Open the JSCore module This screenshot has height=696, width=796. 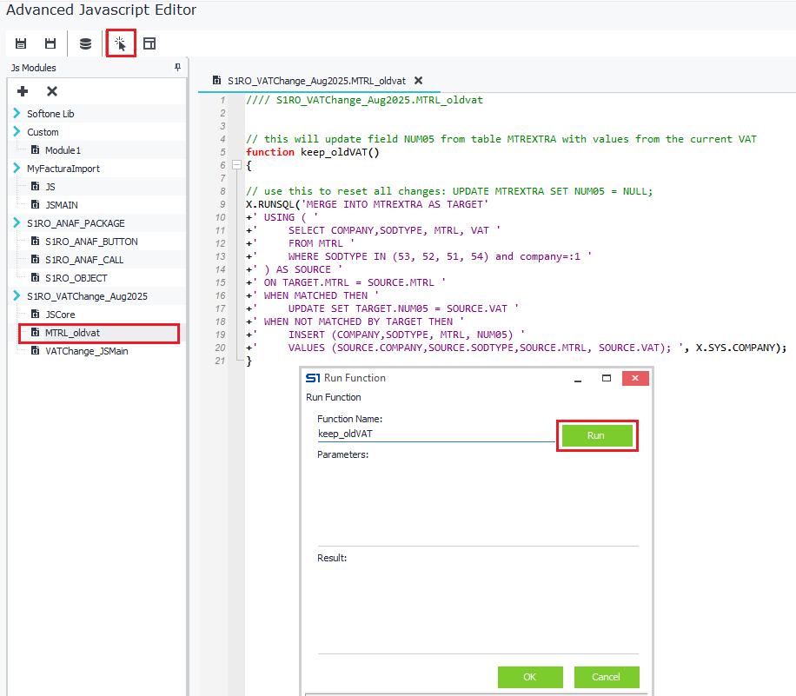click(60, 315)
